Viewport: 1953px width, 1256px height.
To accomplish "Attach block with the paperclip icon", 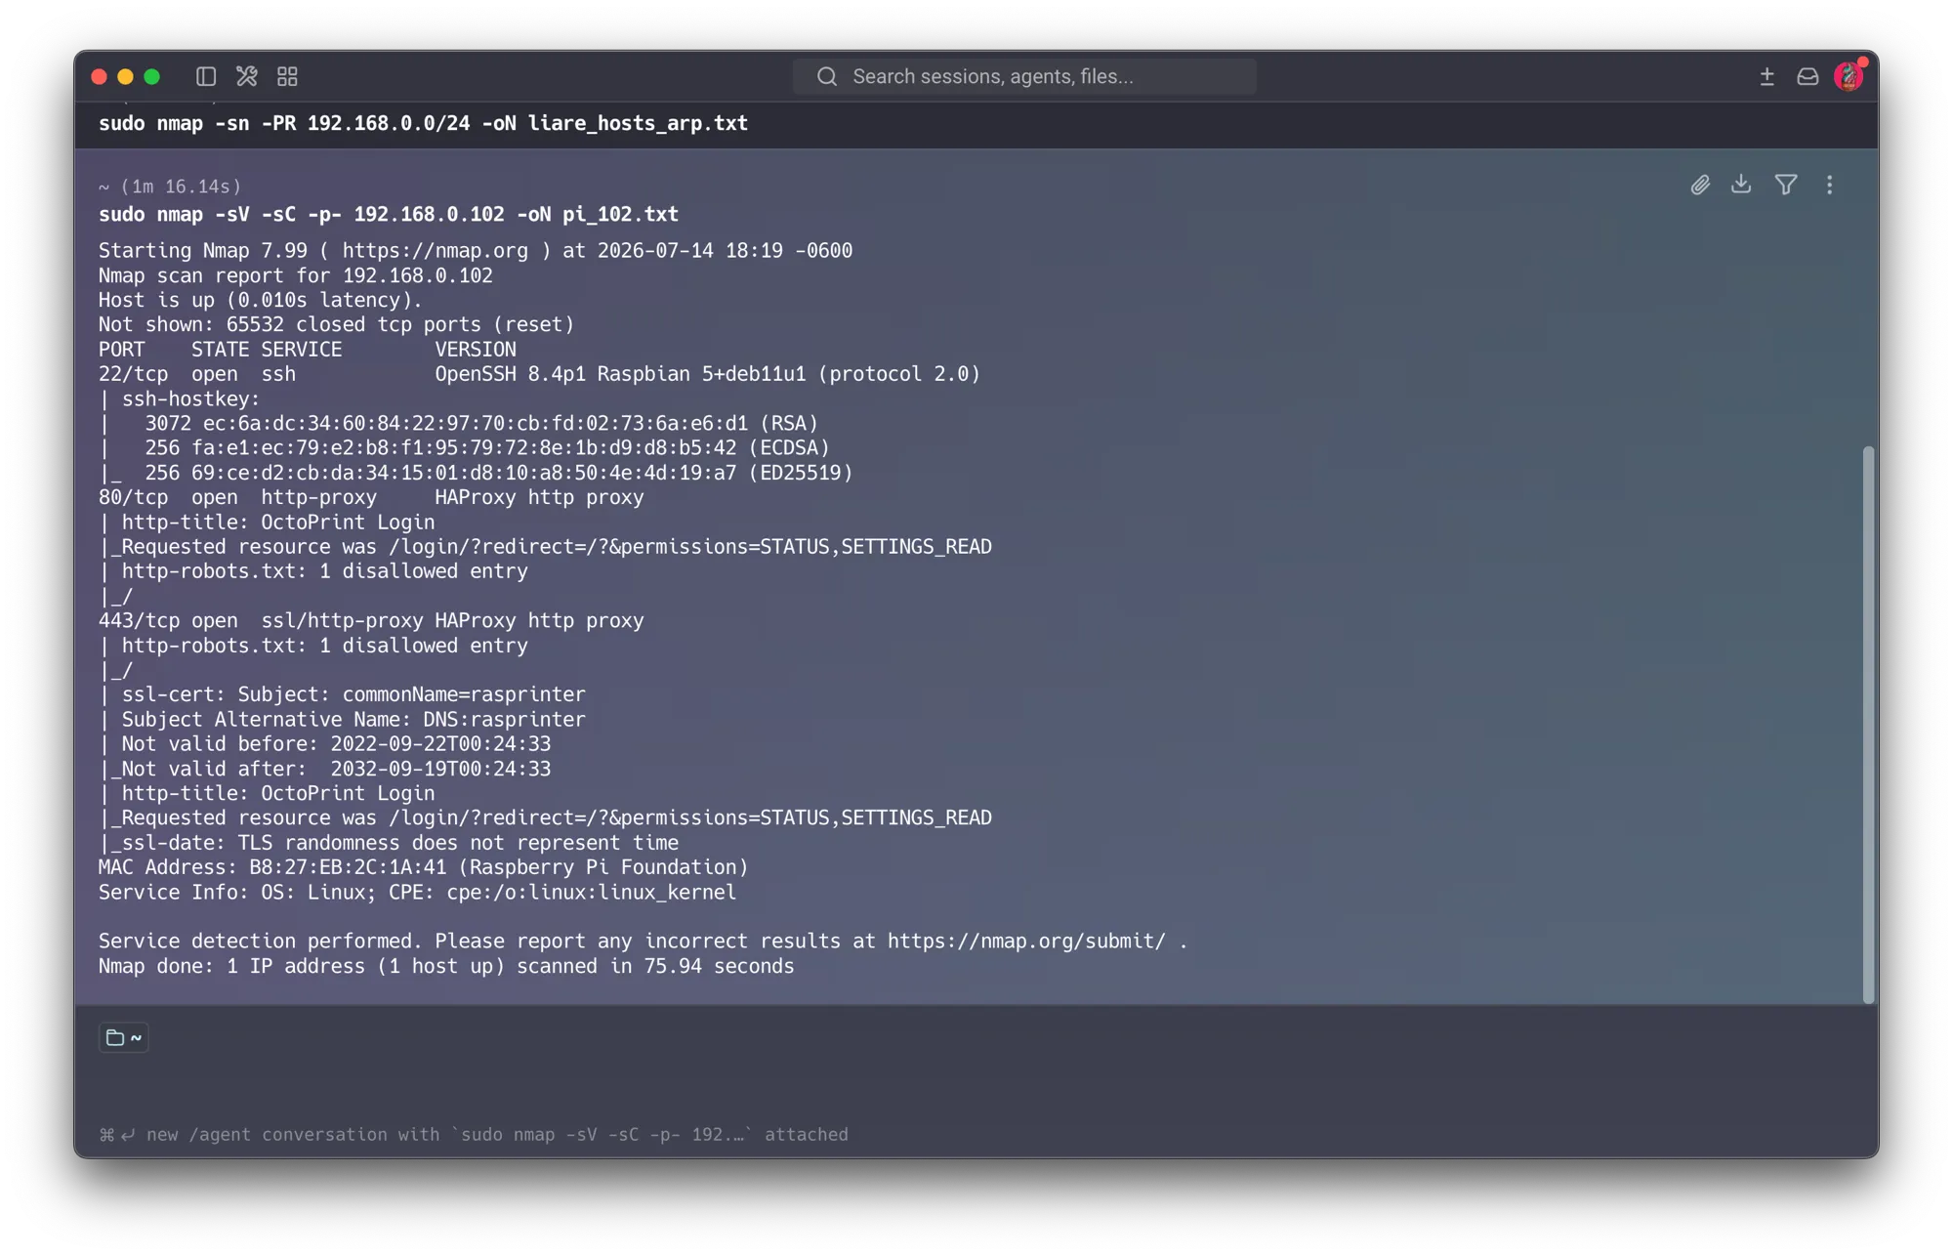I will pos(1700,185).
